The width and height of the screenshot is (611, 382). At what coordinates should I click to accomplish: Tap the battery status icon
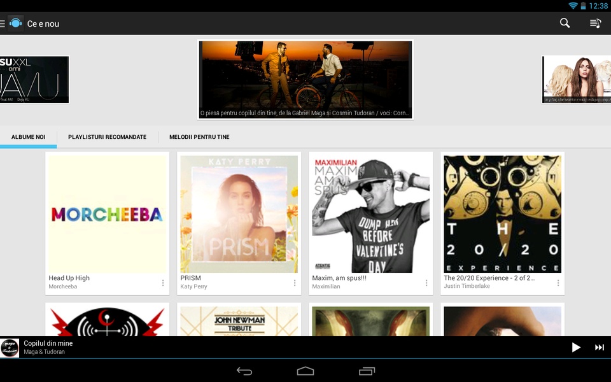tap(584, 6)
